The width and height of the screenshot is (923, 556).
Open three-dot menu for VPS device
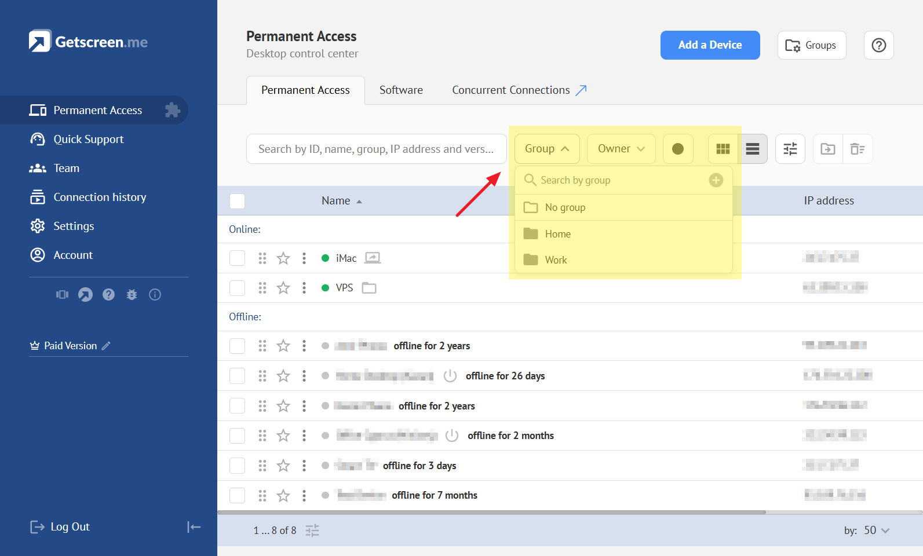point(304,288)
